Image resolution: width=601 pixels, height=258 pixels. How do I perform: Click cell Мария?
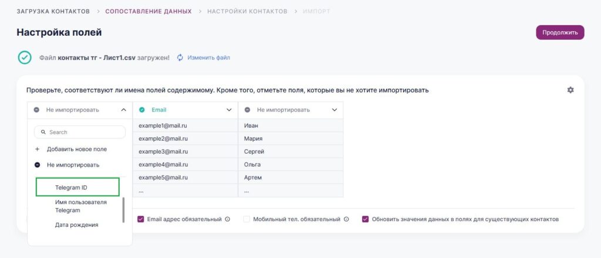(291, 138)
